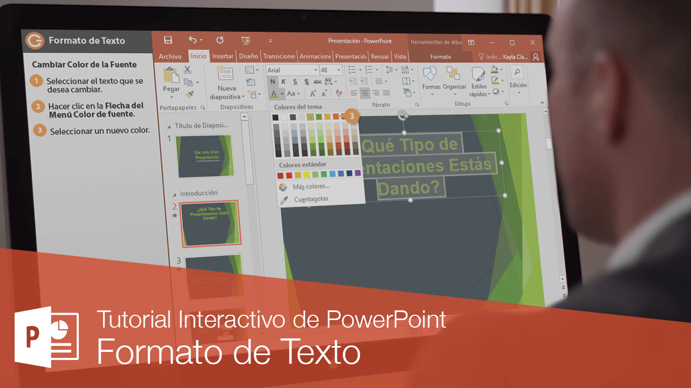This screenshot has height=388, width=691.
Task: Click the convert to SmartArt icon
Action: (408, 93)
